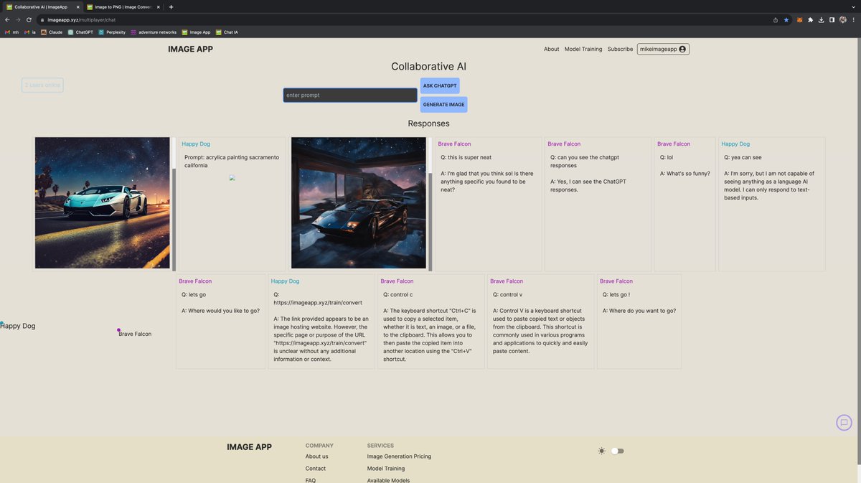
Task: Click the share page icon in address bar
Action: click(x=776, y=20)
